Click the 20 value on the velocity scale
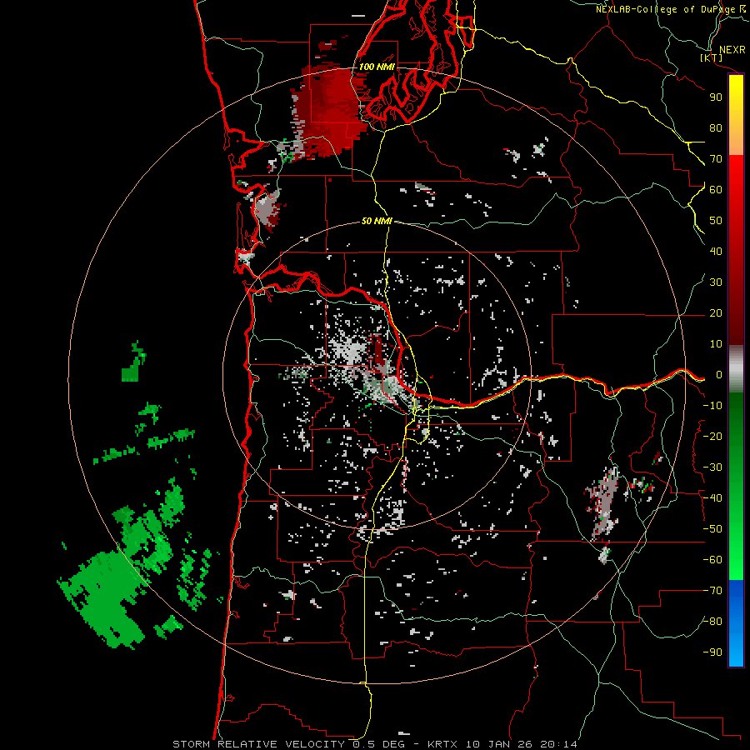The image size is (750, 750). pyautogui.click(x=716, y=313)
